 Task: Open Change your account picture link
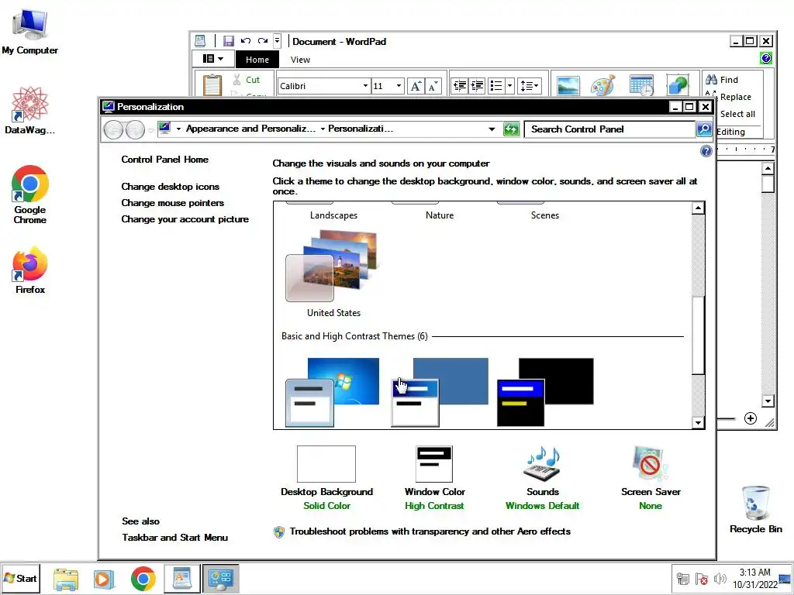185,219
